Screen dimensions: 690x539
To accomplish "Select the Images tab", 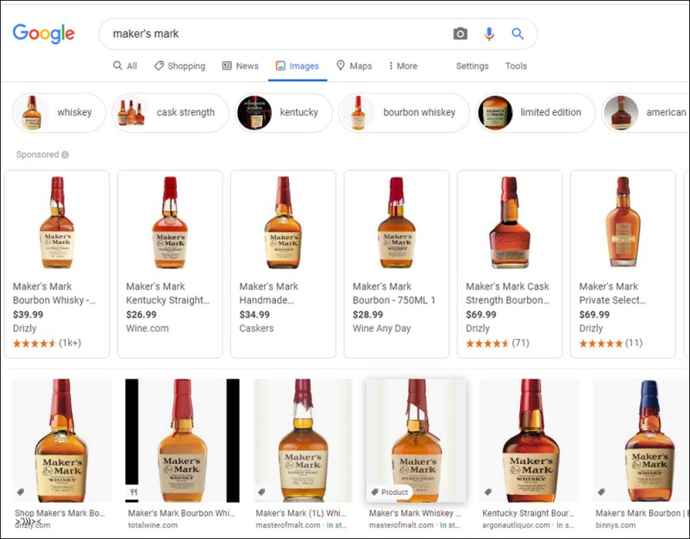I will coord(298,66).
